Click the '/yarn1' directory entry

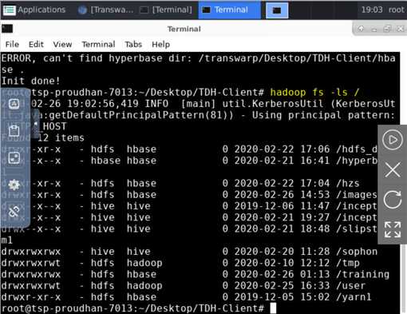354,297
